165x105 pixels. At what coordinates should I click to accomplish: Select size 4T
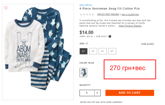103,51
